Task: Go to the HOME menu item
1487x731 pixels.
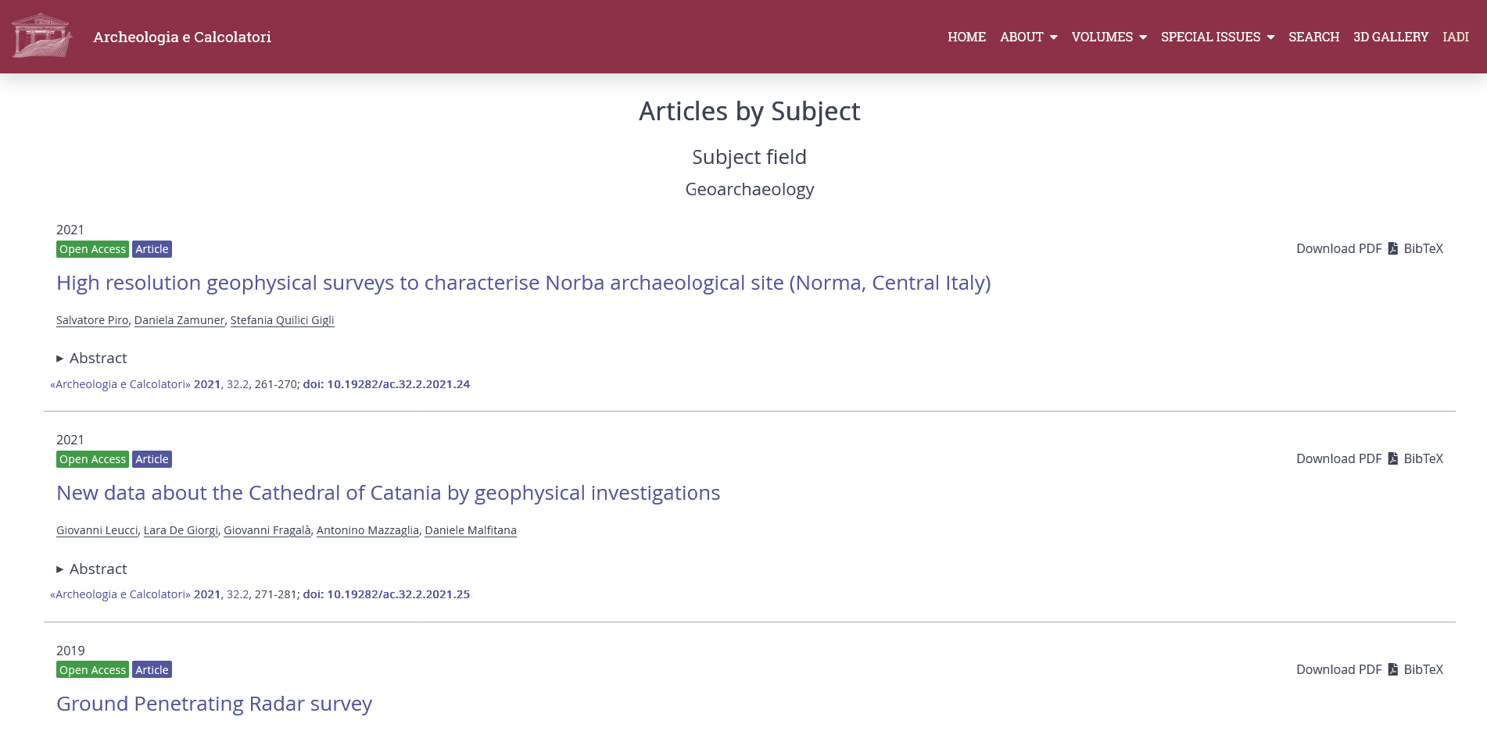Action: click(x=966, y=37)
